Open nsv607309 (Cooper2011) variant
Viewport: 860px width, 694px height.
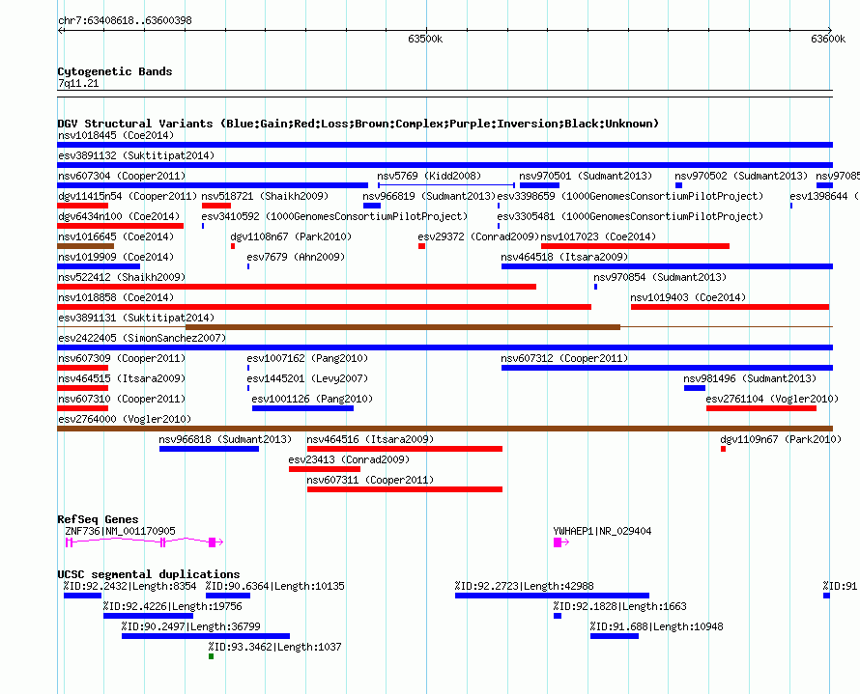(x=82, y=368)
